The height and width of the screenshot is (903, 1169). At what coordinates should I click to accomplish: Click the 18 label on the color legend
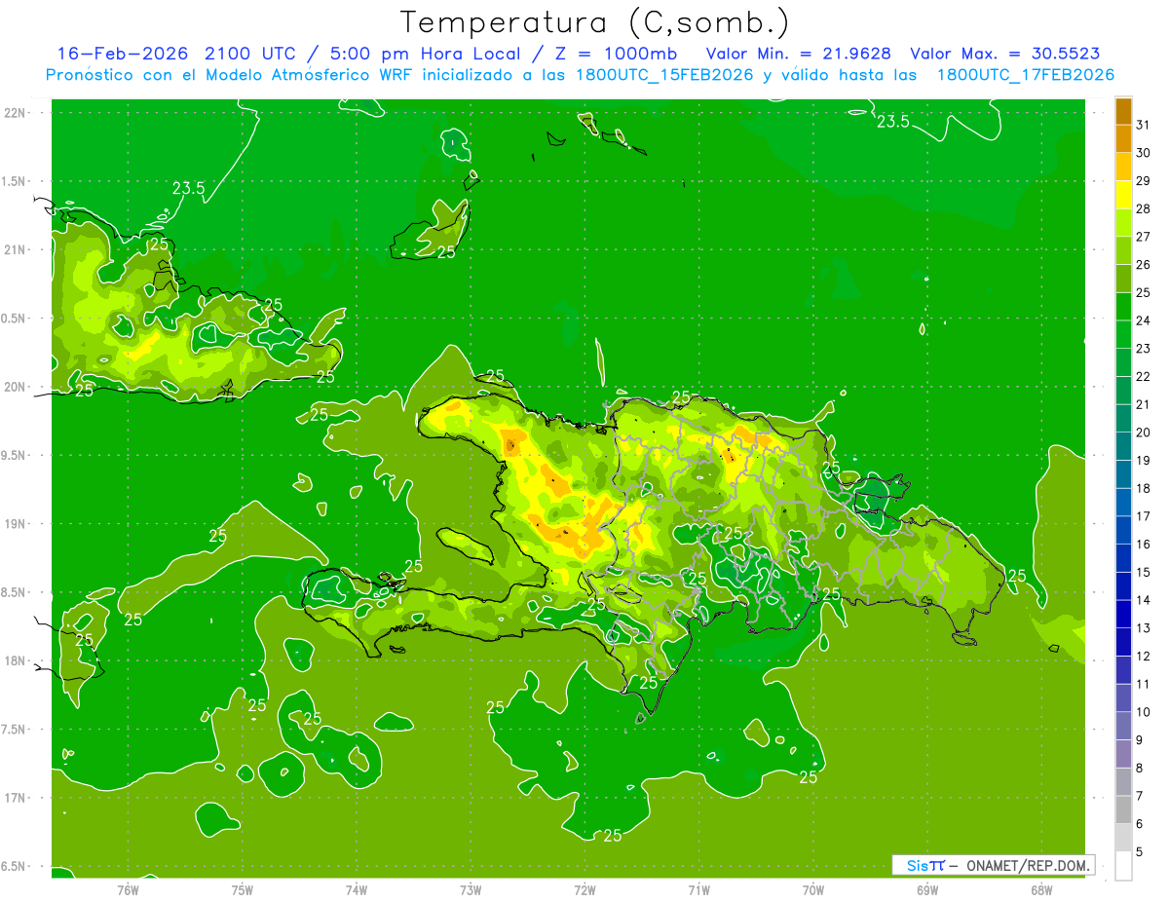(1143, 488)
